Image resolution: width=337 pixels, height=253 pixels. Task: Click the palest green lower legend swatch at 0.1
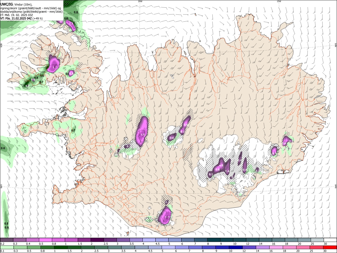7,247
